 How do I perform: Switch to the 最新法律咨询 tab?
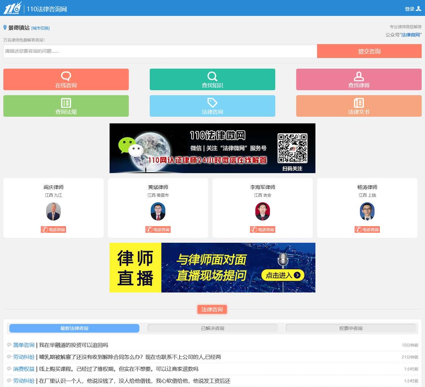pyautogui.click(x=74, y=328)
